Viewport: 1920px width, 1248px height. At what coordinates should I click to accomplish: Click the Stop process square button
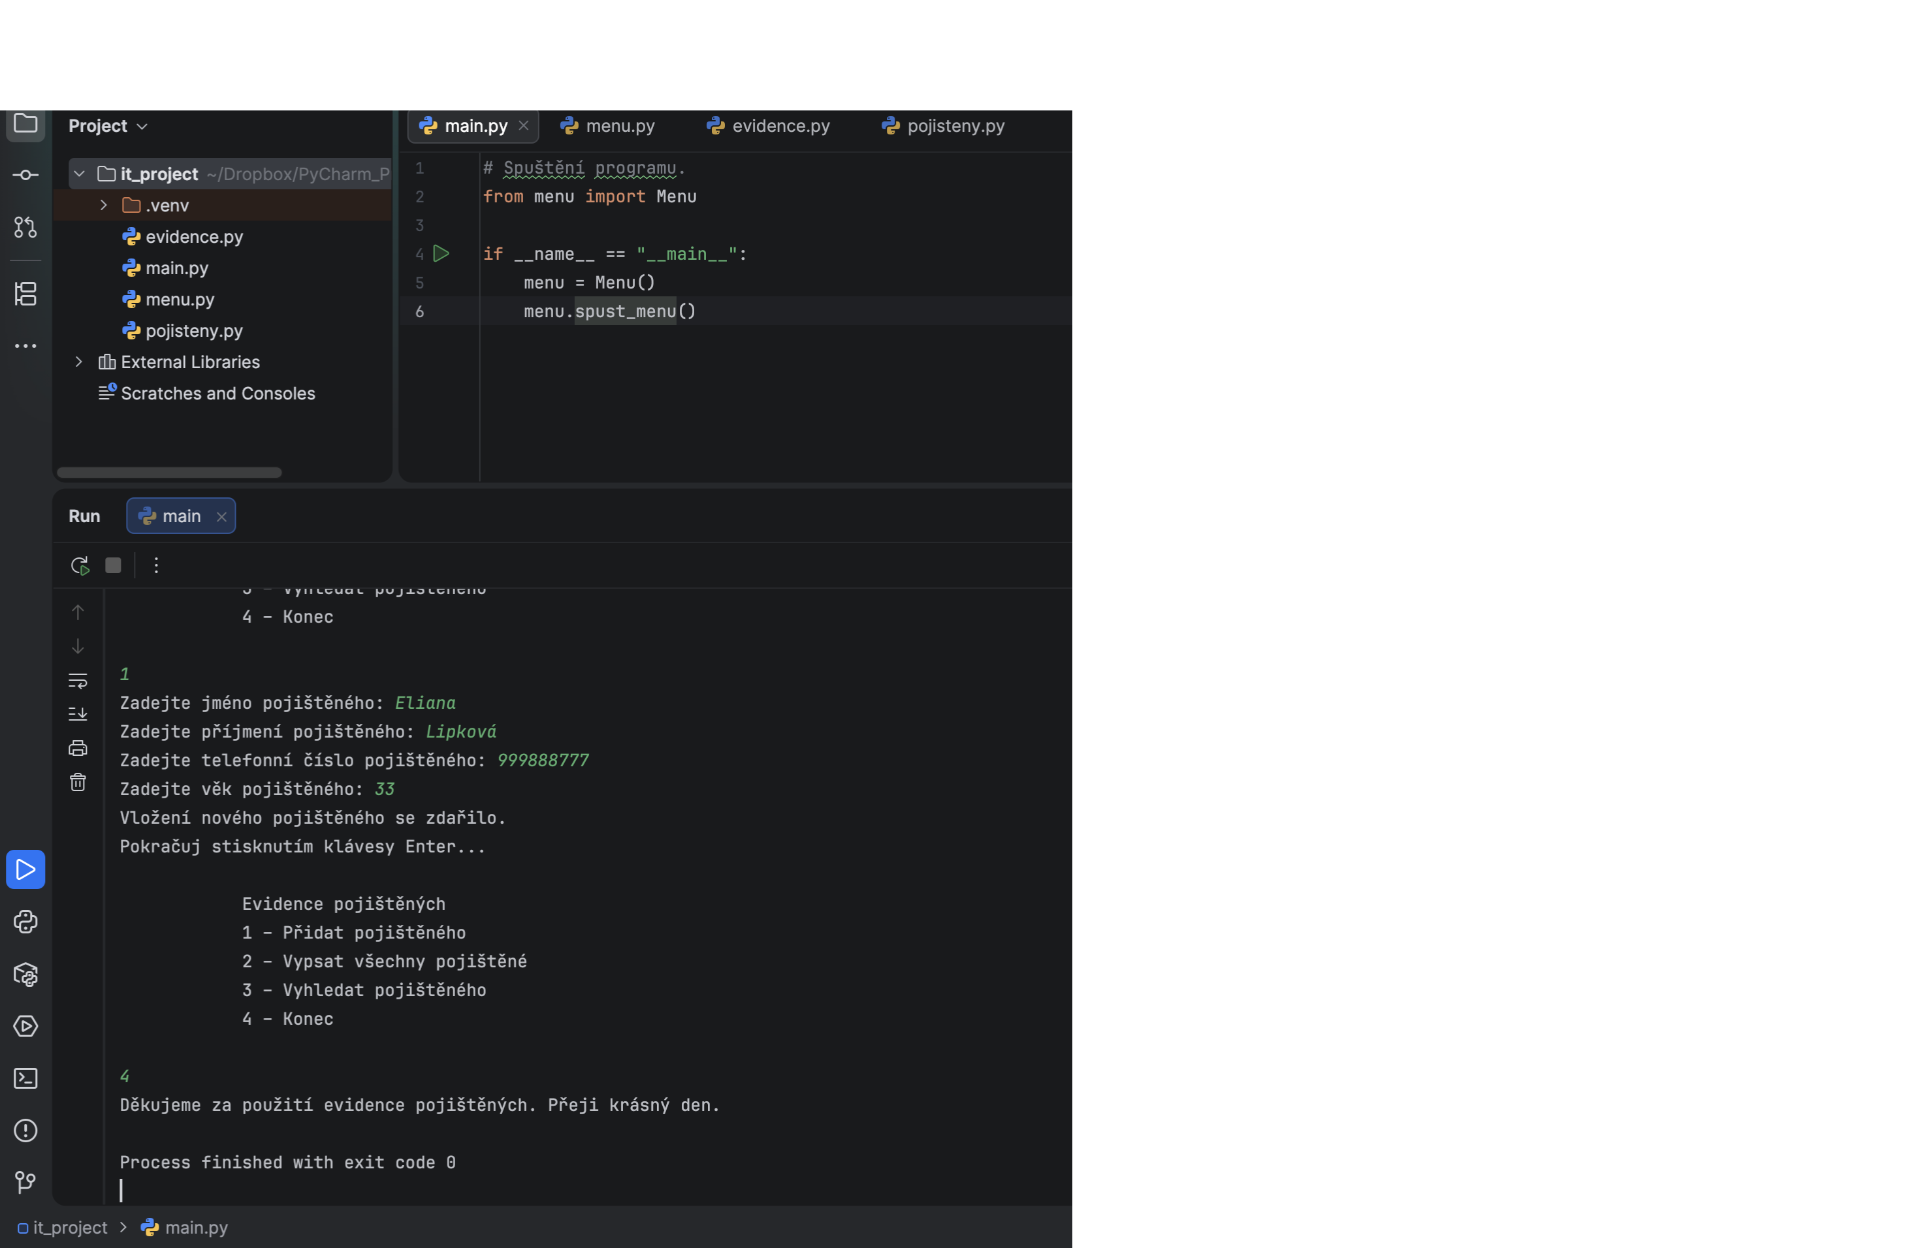(x=113, y=566)
